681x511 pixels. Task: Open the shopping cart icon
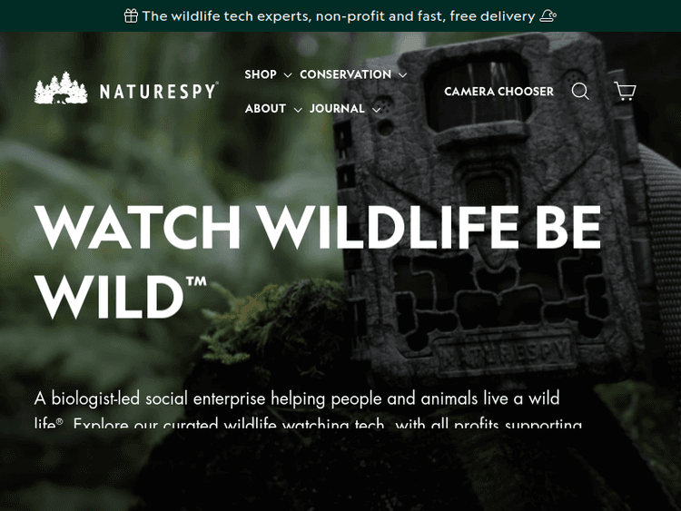pos(625,91)
